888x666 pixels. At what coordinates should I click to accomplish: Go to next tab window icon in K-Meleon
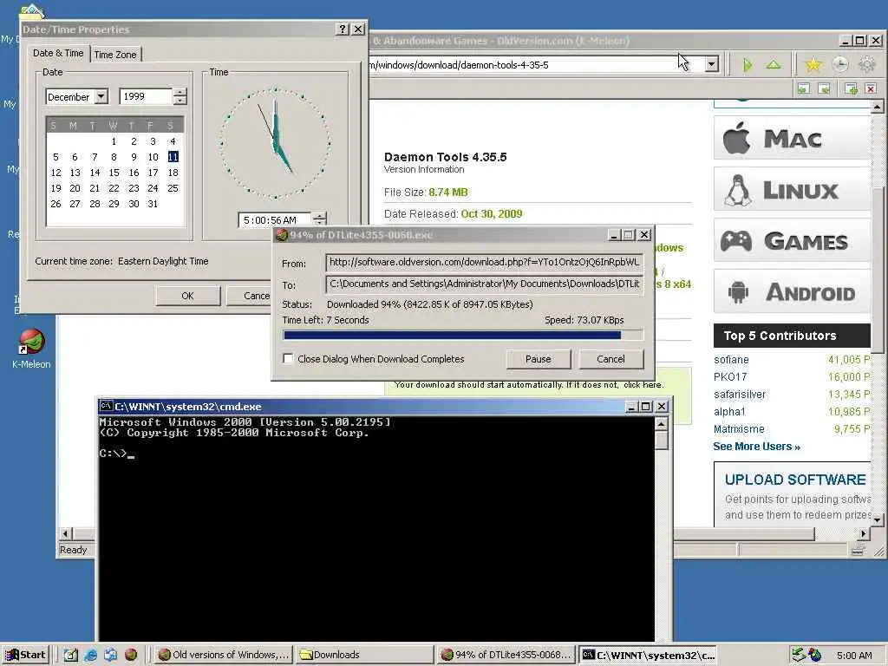coord(825,88)
